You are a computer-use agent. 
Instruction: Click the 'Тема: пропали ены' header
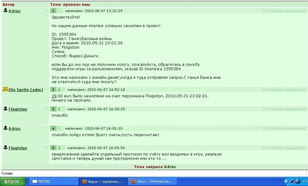(x=70, y=5)
